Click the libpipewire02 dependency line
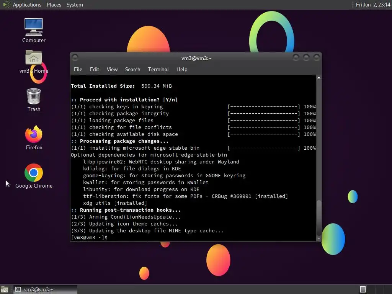Image resolution: width=392 pixels, height=294 pixels. (161, 162)
